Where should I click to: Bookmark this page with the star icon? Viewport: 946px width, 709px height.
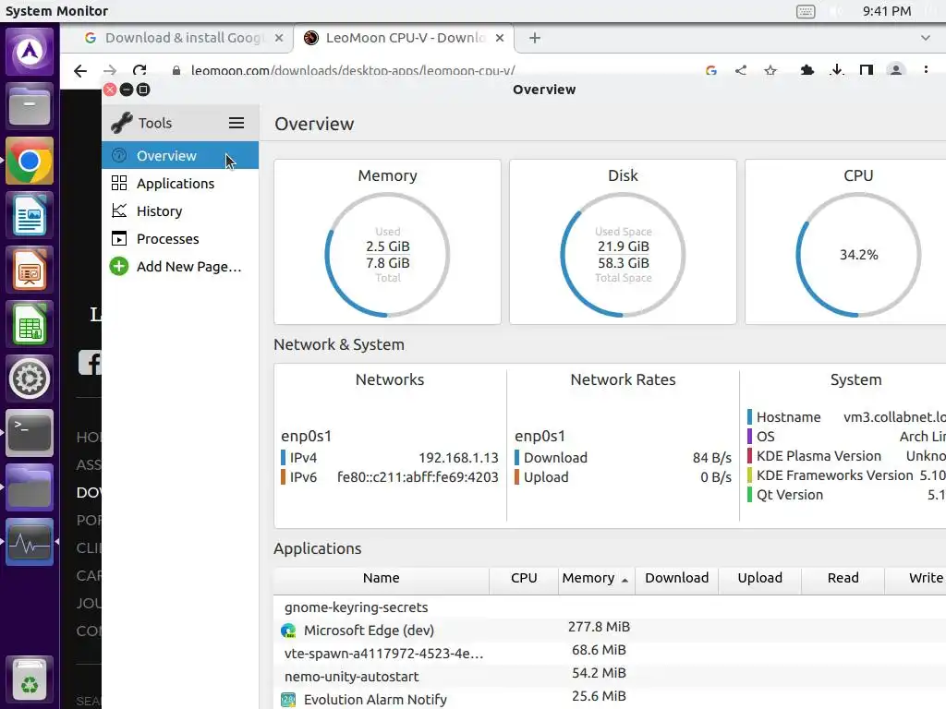(770, 70)
